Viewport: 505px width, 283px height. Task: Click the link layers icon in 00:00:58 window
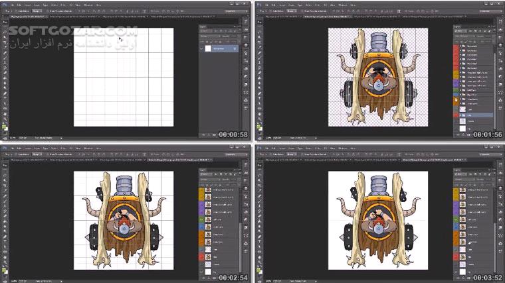203,135
